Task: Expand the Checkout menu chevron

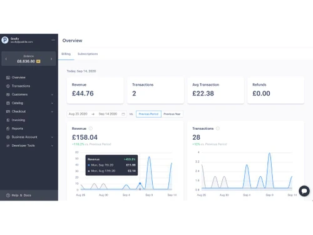Action: point(52,112)
